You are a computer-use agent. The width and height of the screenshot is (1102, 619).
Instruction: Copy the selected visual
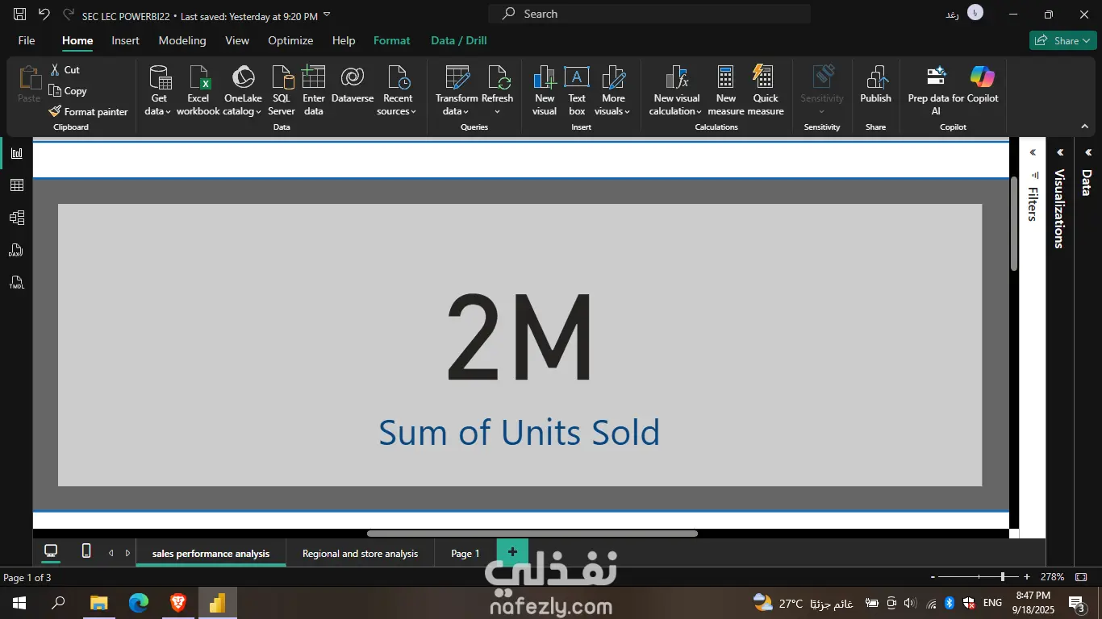coord(68,91)
